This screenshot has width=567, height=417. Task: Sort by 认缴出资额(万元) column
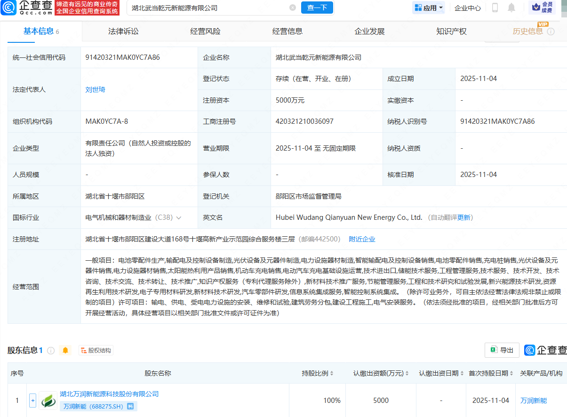point(407,373)
